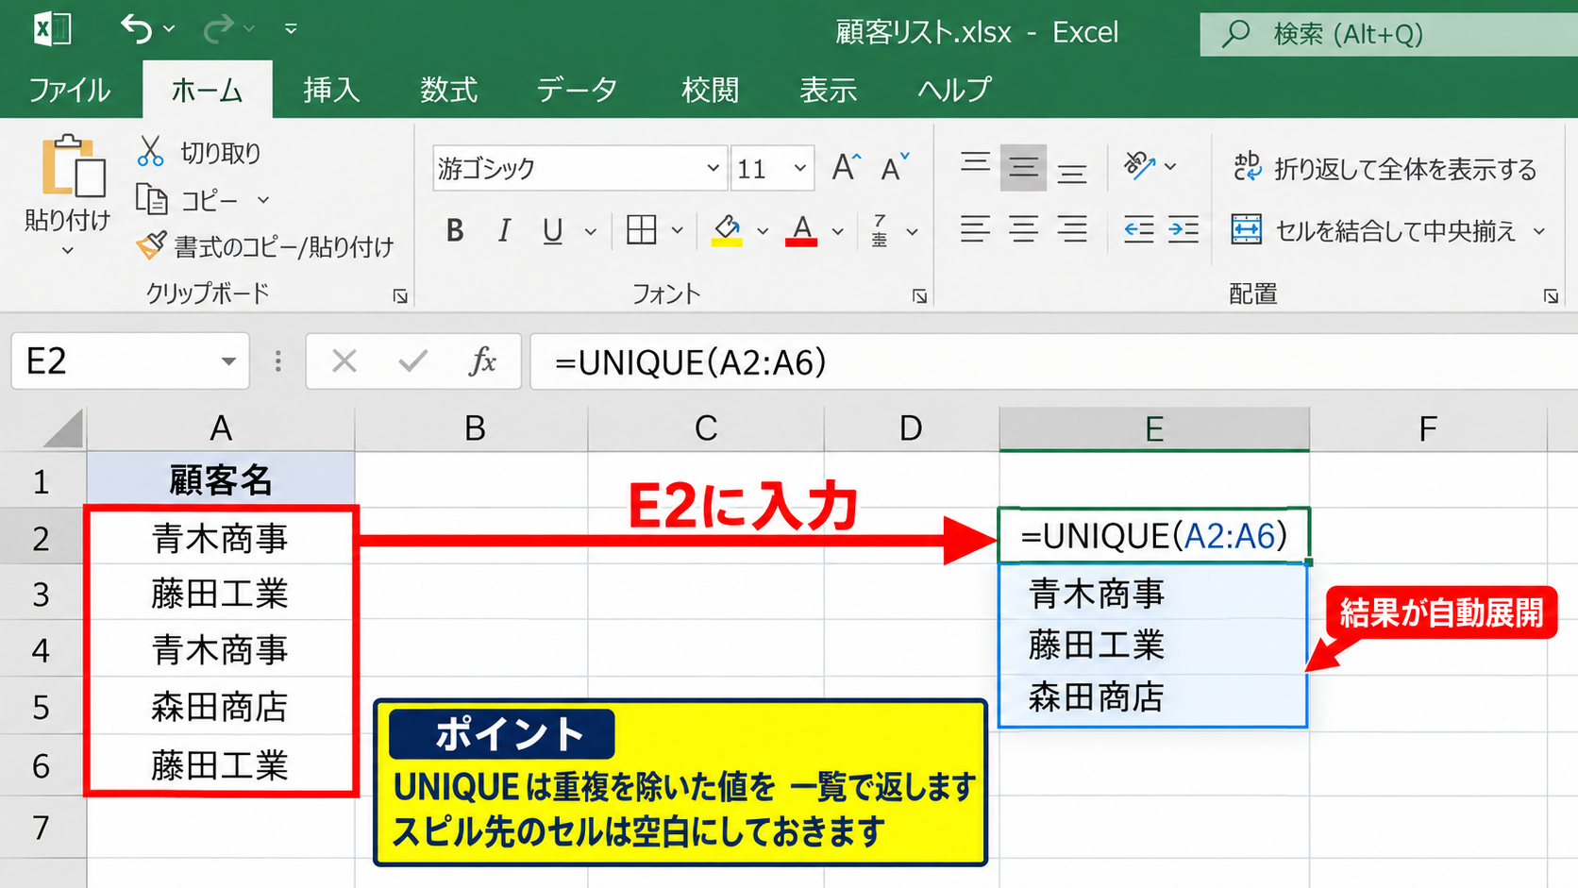Click the Borders grid icon
The image size is (1578, 888).
click(x=642, y=229)
